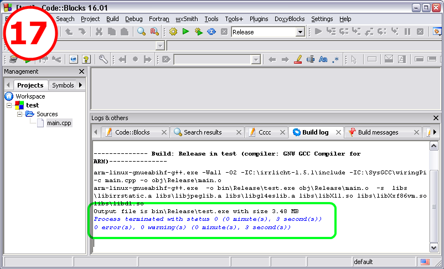The width and height of the screenshot is (444, 269).
Task: Open the code completion scope dropdown arrow
Action: click(x=160, y=45)
